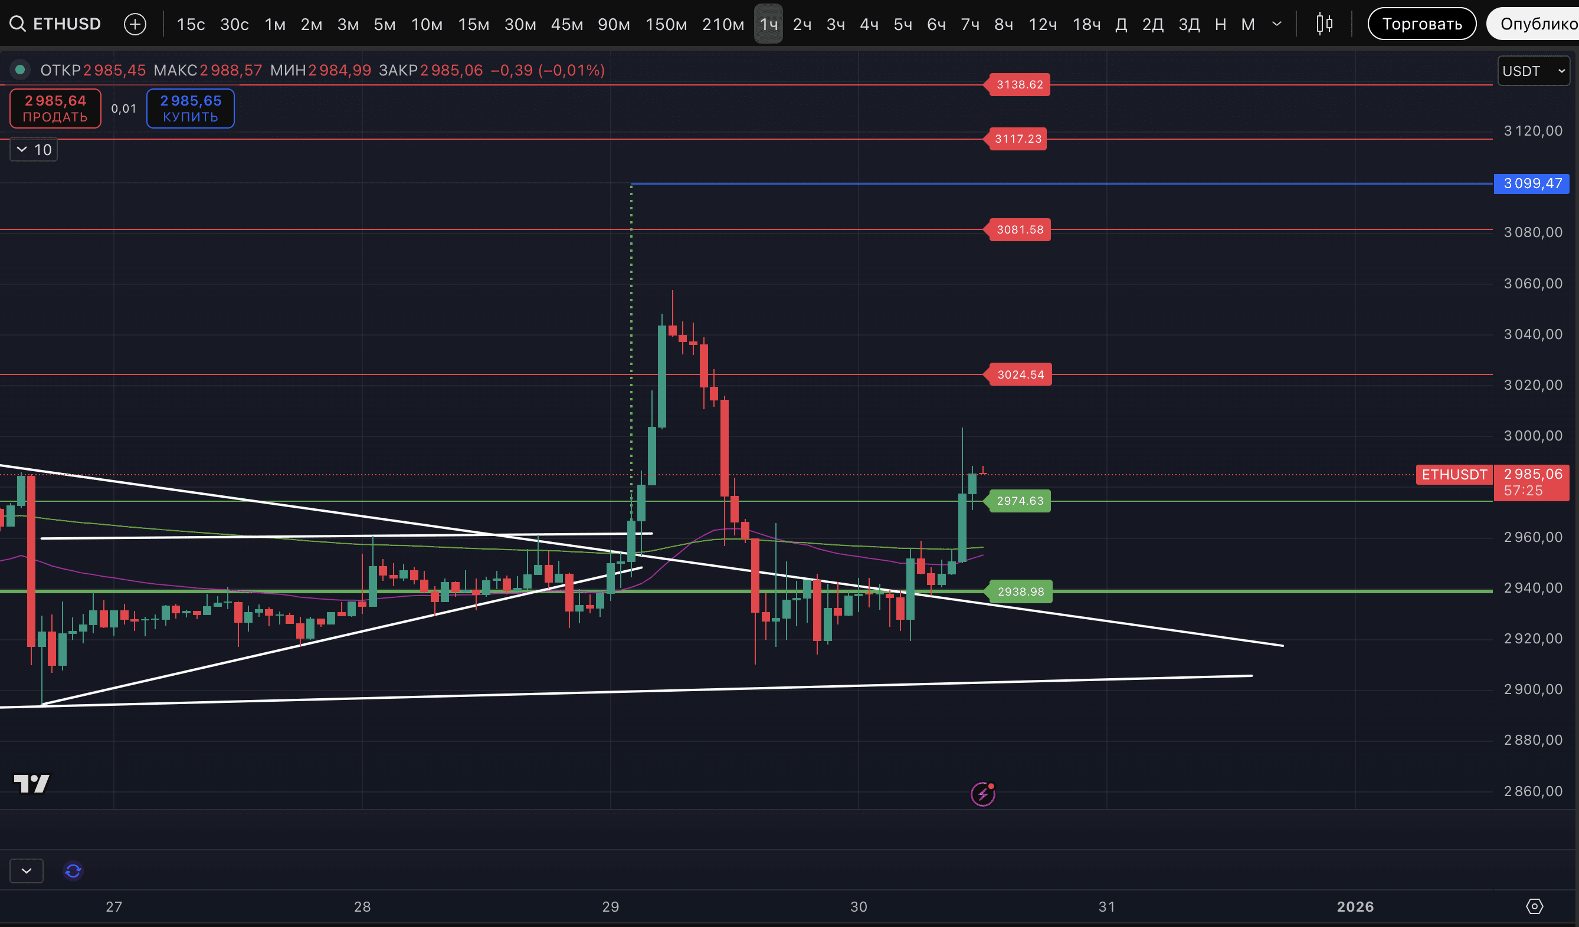This screenshot has width=1579, height=927.
Task: Collapse the indicators legend showing 10
Action: 33,150
